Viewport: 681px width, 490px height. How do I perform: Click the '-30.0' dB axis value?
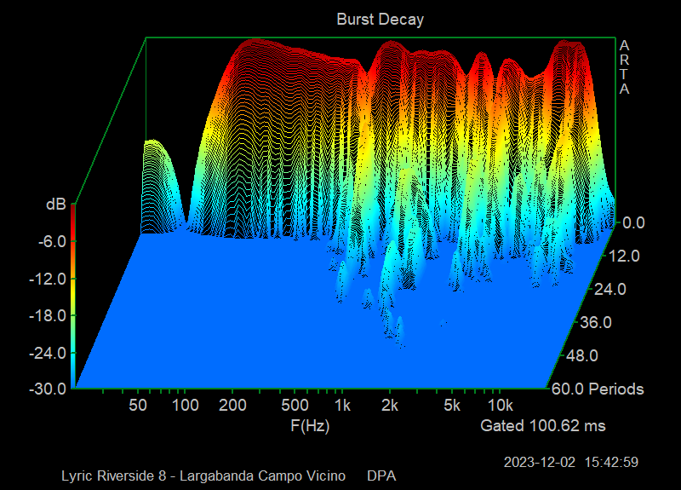click(x=48, y=389)
